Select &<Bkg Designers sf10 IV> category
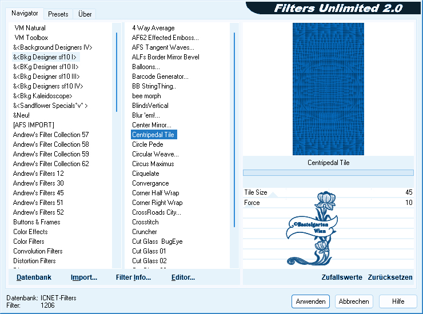 pyautogui.click(x=48, y=86)
